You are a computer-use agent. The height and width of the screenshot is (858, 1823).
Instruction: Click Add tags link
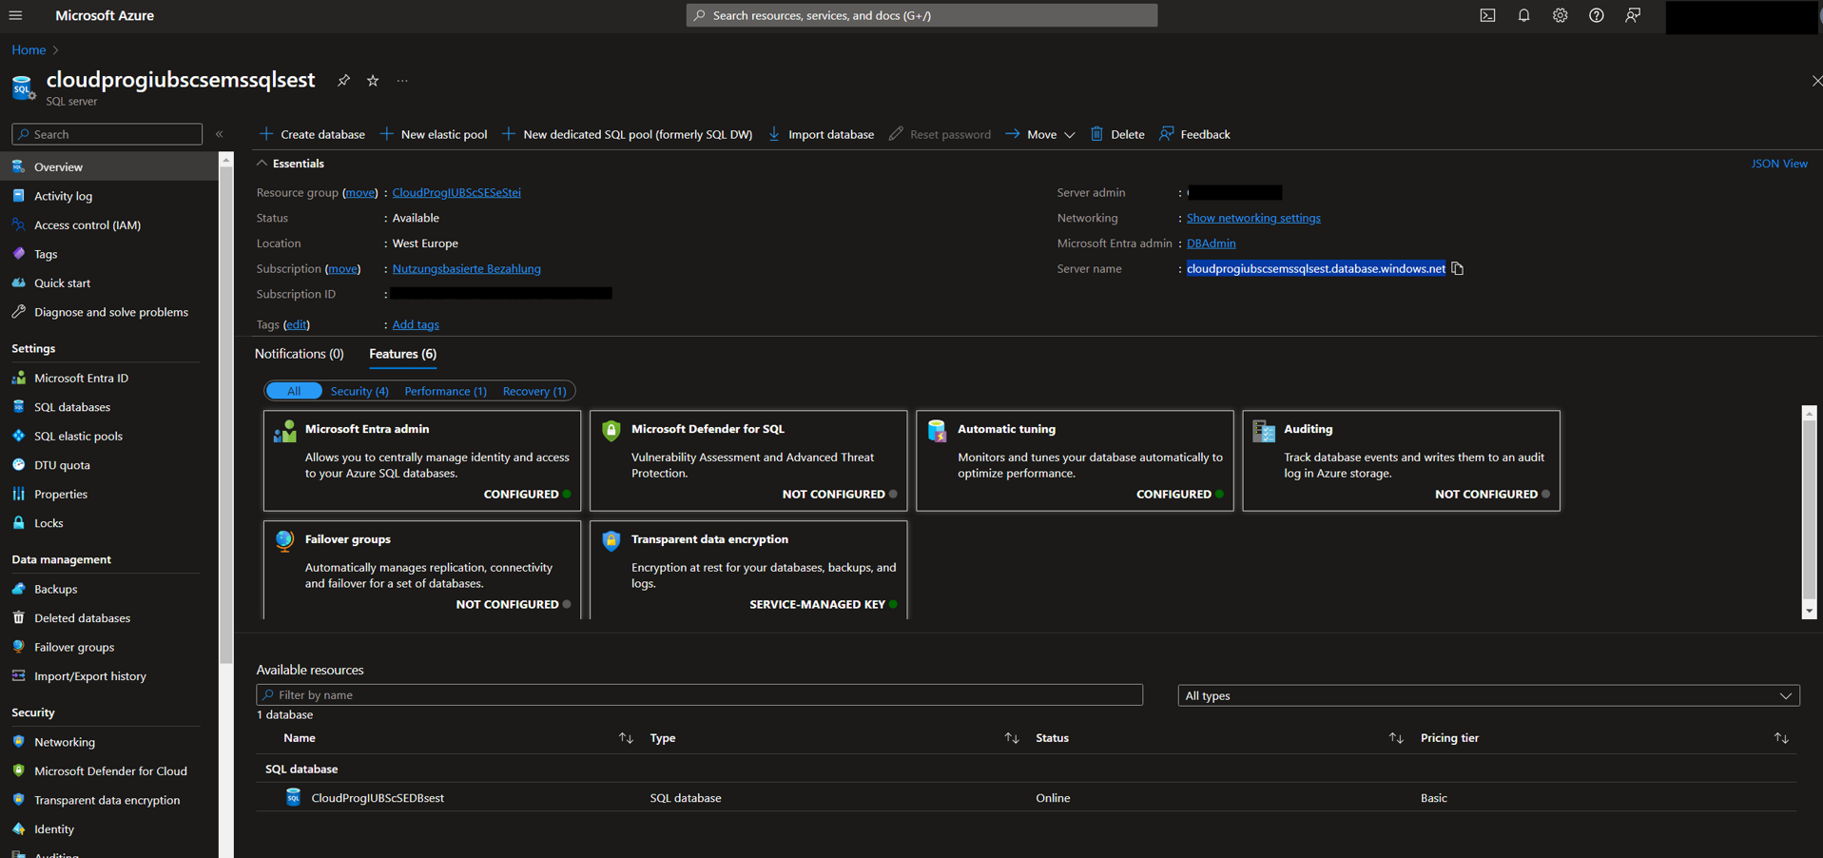point(416,324)
